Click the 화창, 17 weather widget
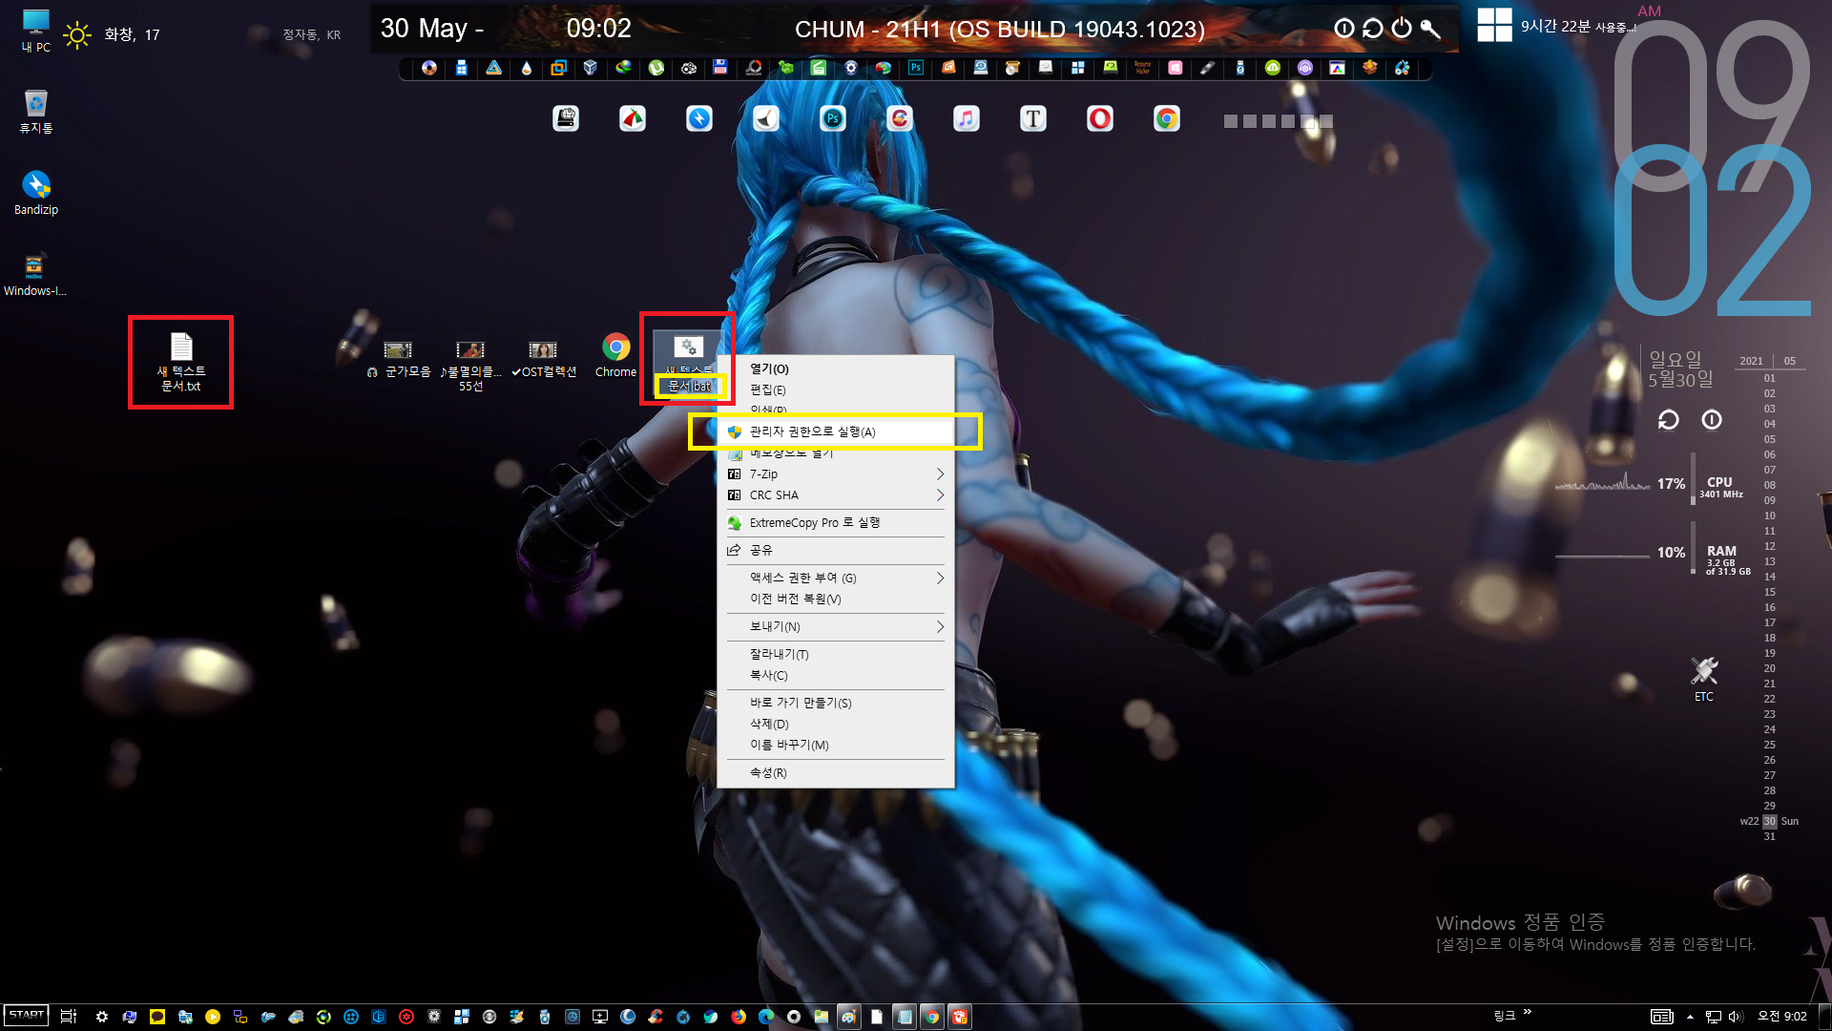Viewport: 1832px width, 1031px height. click(x=112, y=35)
